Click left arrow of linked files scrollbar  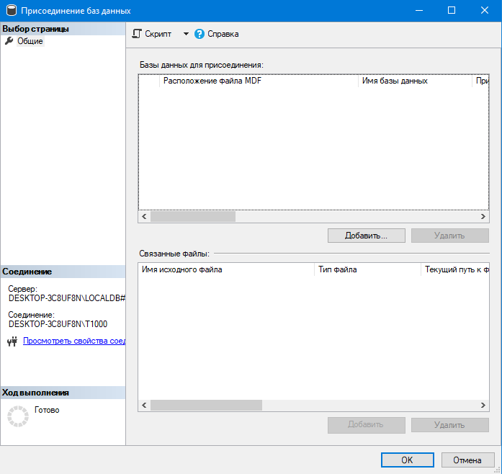click(x=144, y=405)
